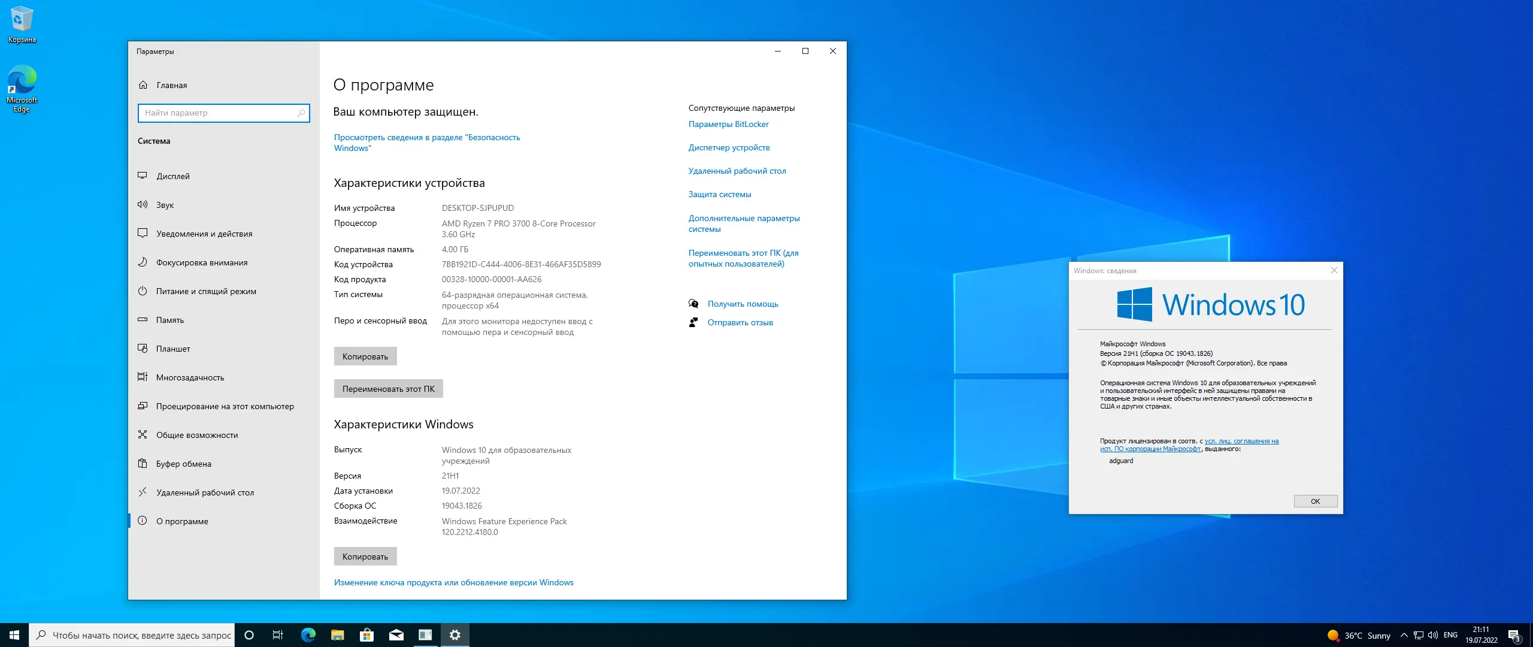The width and height of the screenshot is (1533, 647).
Task: Switch the ENG input language indicator
Action: tap(1450, 635)
